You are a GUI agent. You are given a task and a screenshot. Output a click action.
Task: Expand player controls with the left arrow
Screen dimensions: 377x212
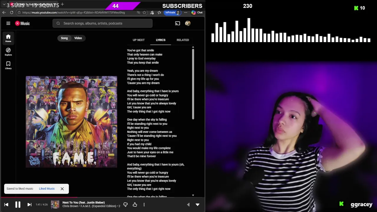point(188,205)
